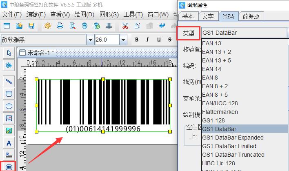Image resolution: width=289 pixels, height=171 pixels.
Task: Select the arrow pointer tool
Action: [x=9, y=53]
